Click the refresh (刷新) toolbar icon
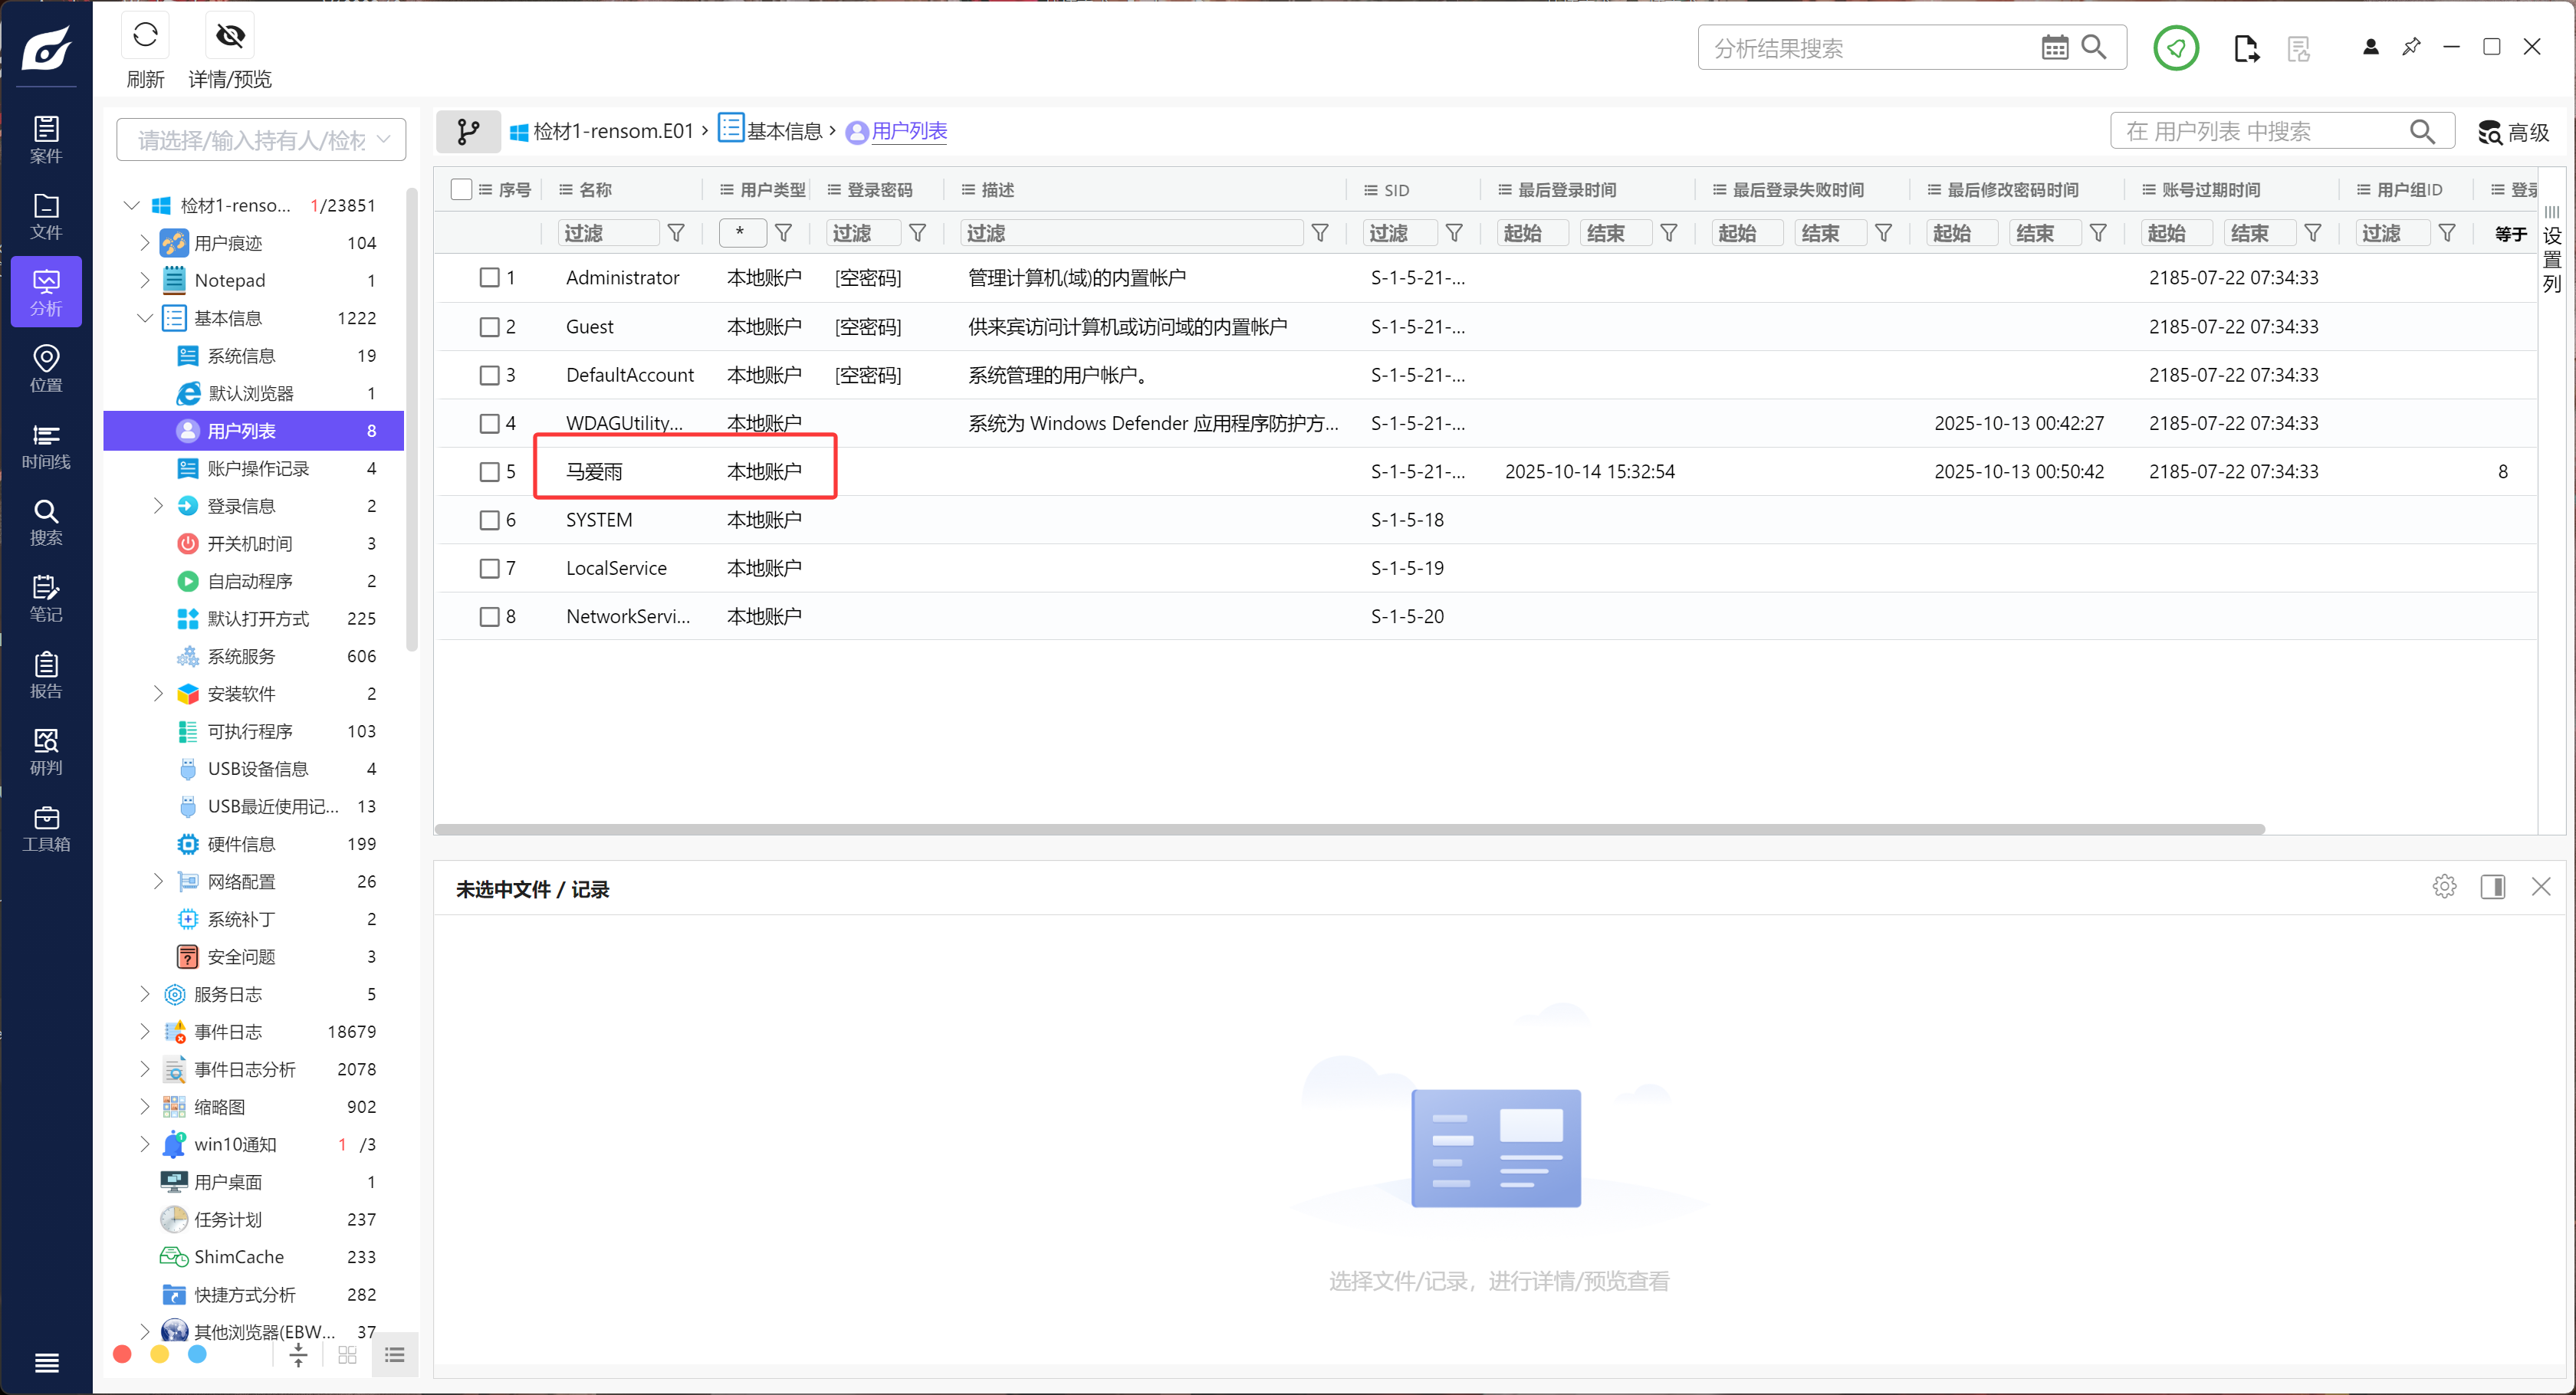 click(145, 36)
